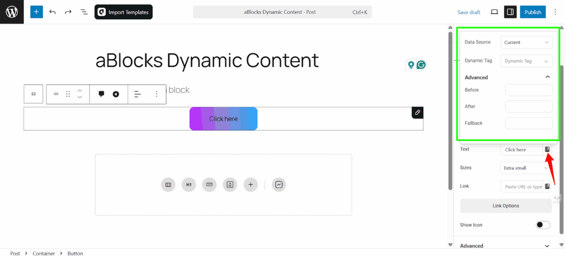Redo the last undone change
This screenshot has width=565, height=258.
(68, 12)
